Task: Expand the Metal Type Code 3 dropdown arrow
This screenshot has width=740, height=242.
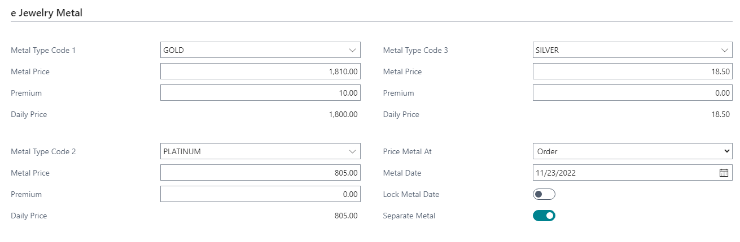Action: [725, 50]
